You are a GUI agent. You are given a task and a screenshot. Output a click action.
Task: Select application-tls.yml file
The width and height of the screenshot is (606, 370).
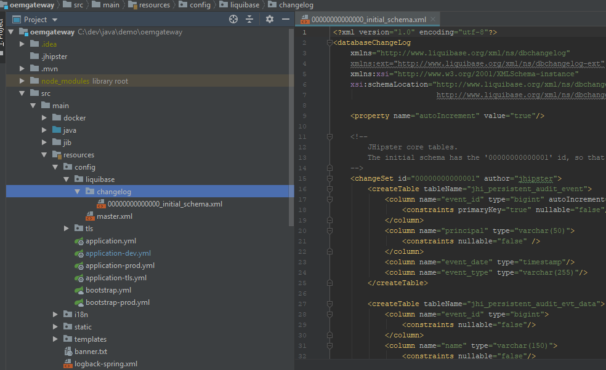click(116, 278)
